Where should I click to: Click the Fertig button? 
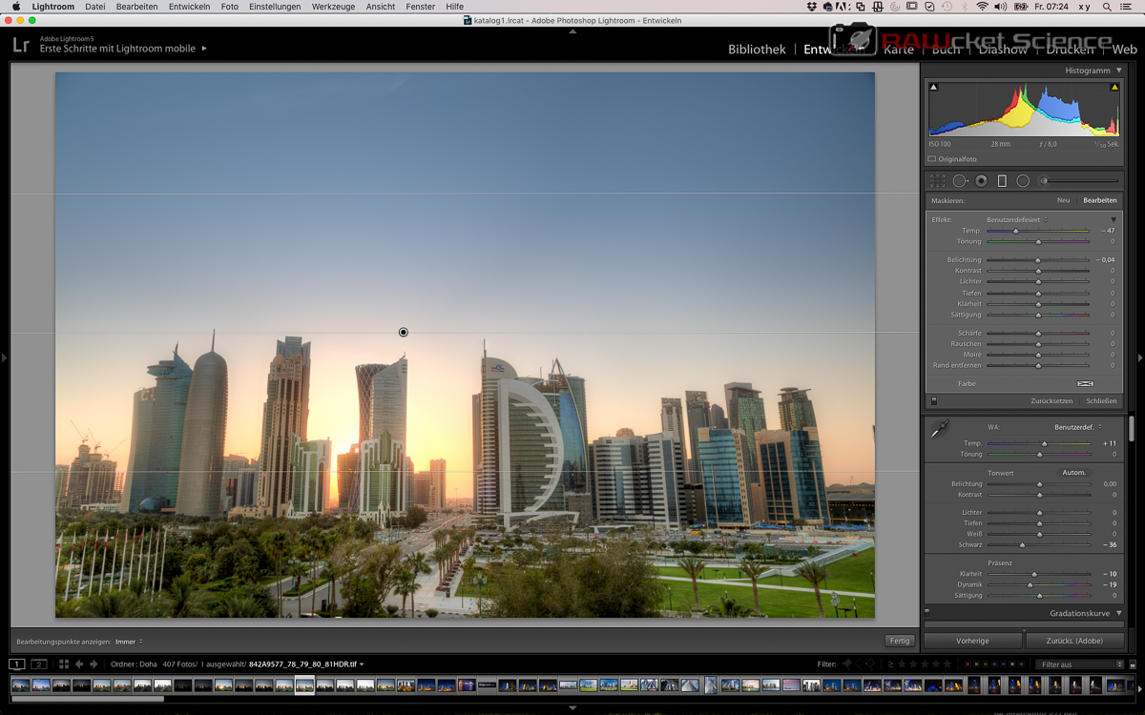(899, 642)
